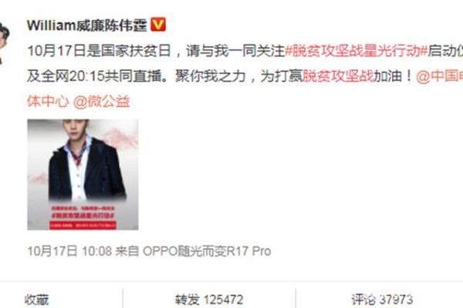Screen dimensions: 463x308
Task: Click 体中心 mention text
Action: click(x=48, y=102)
